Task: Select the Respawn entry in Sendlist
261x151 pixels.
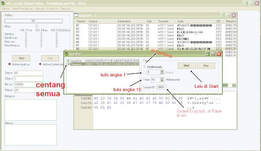Action: pyautogui.click(x=104, y=64)
